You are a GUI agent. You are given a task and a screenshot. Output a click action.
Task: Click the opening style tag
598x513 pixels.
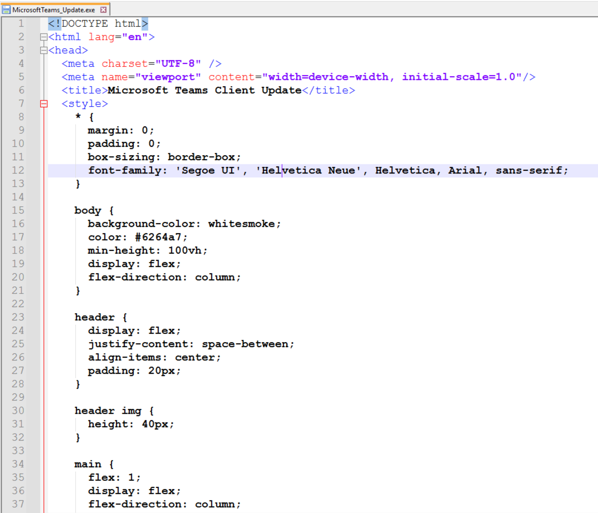[85, 103]
